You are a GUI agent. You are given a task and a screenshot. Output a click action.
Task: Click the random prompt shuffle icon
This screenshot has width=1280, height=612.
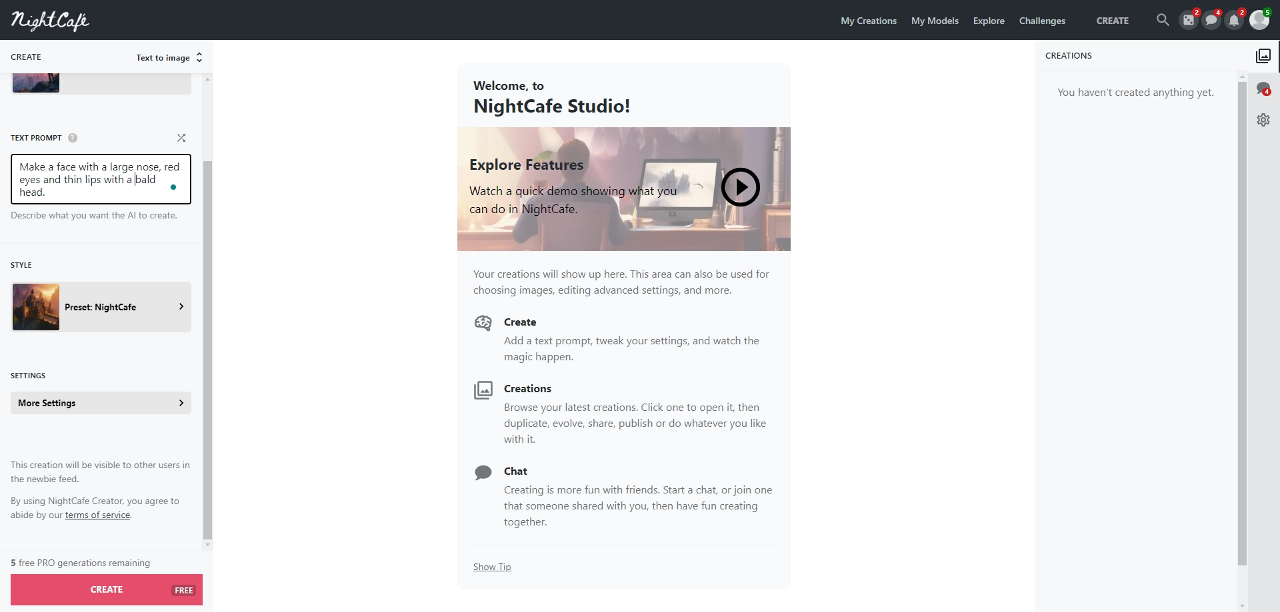181,138
